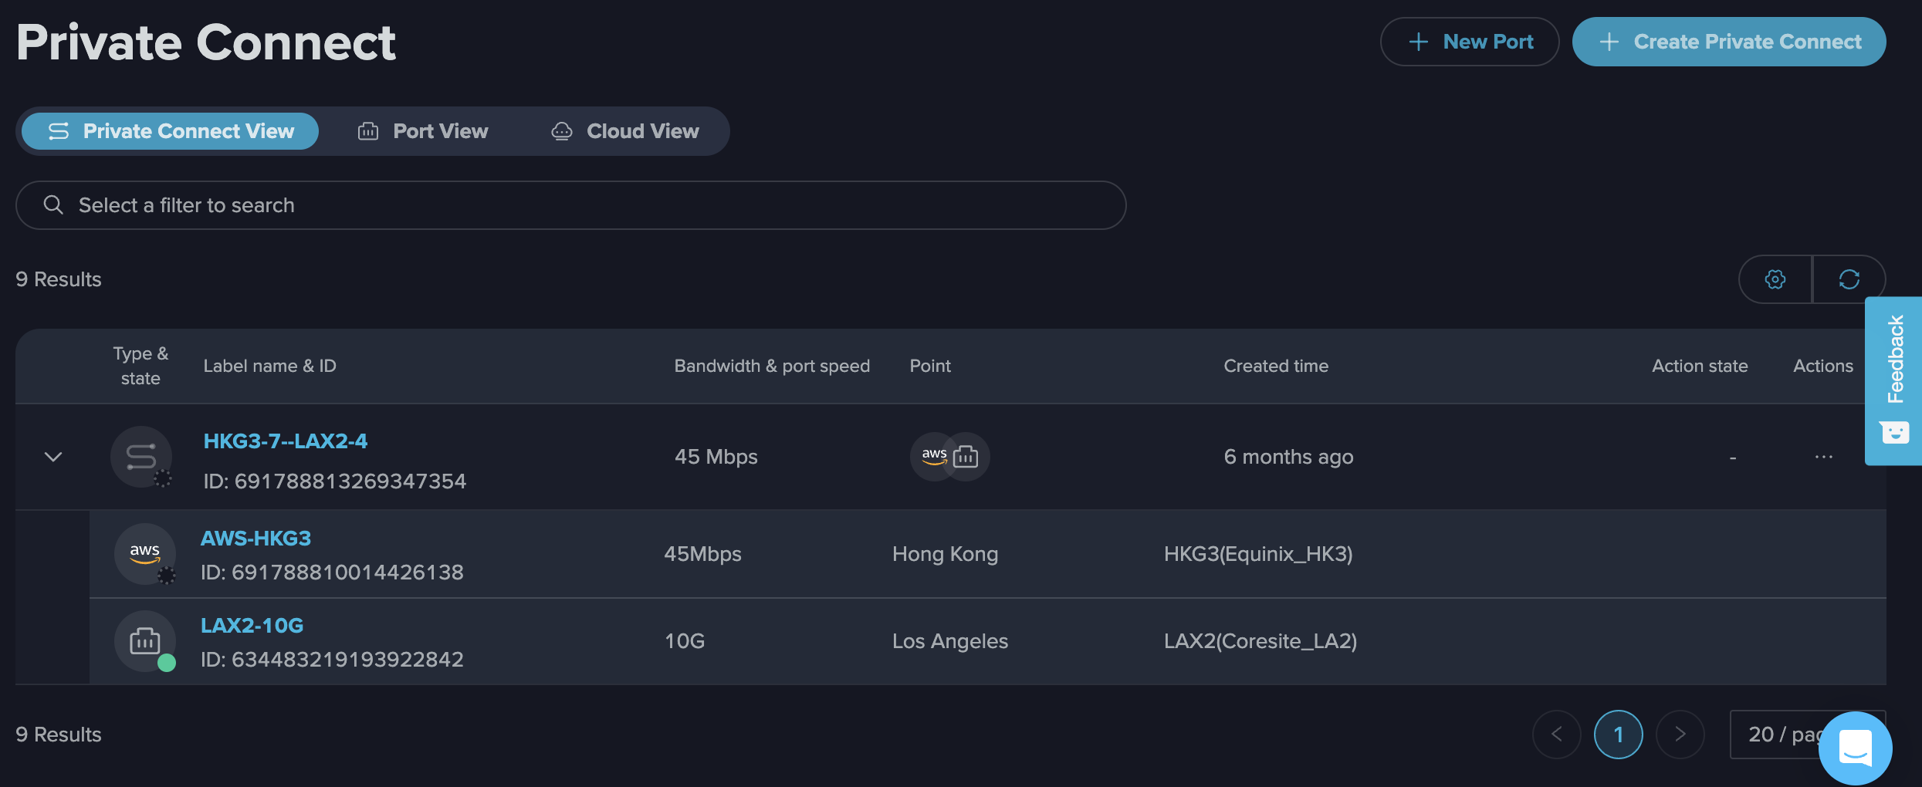Go to the previous results page
This screenshot has height=787, width=1922.
[x=1556, y=735]
